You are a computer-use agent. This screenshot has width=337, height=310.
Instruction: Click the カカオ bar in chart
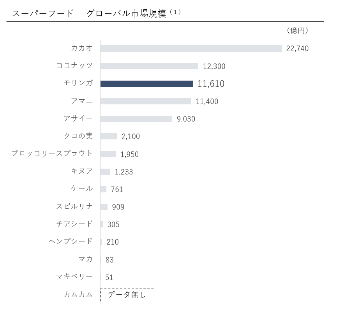point(191,49)
